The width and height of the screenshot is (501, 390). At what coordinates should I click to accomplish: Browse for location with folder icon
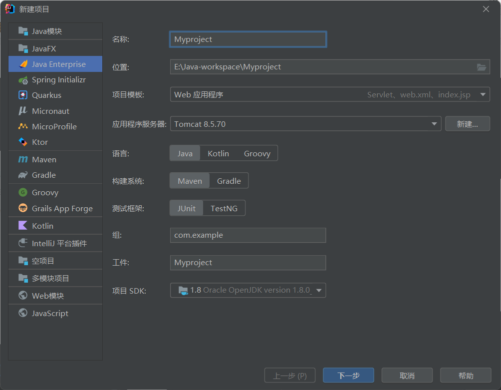pyautogui.click(x=482, y=67)
